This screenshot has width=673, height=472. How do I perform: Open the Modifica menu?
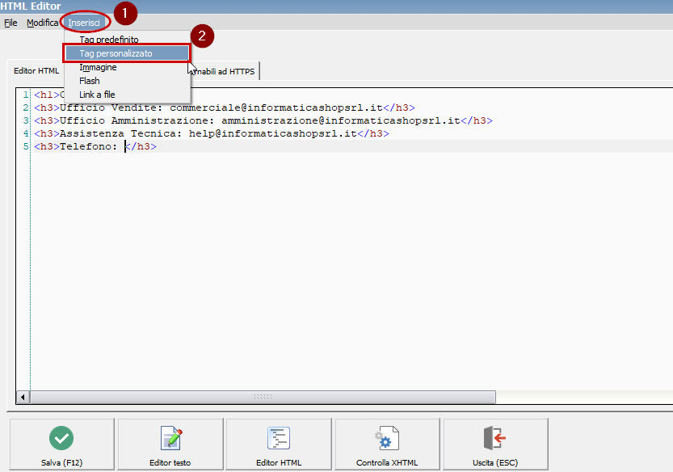point(42,23)
